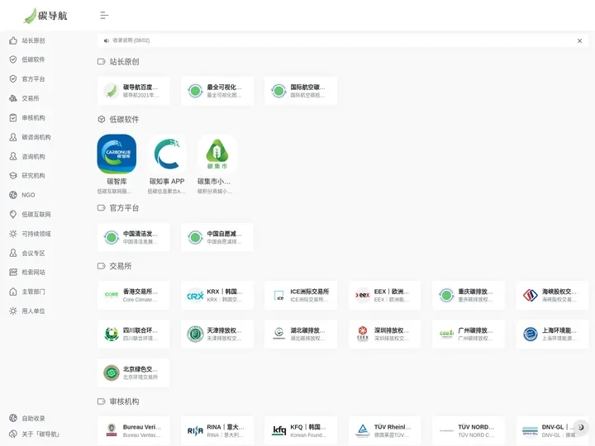
Task: Click the 咨询机构 sidebar person icon
Action: click(x=13, y=156)
